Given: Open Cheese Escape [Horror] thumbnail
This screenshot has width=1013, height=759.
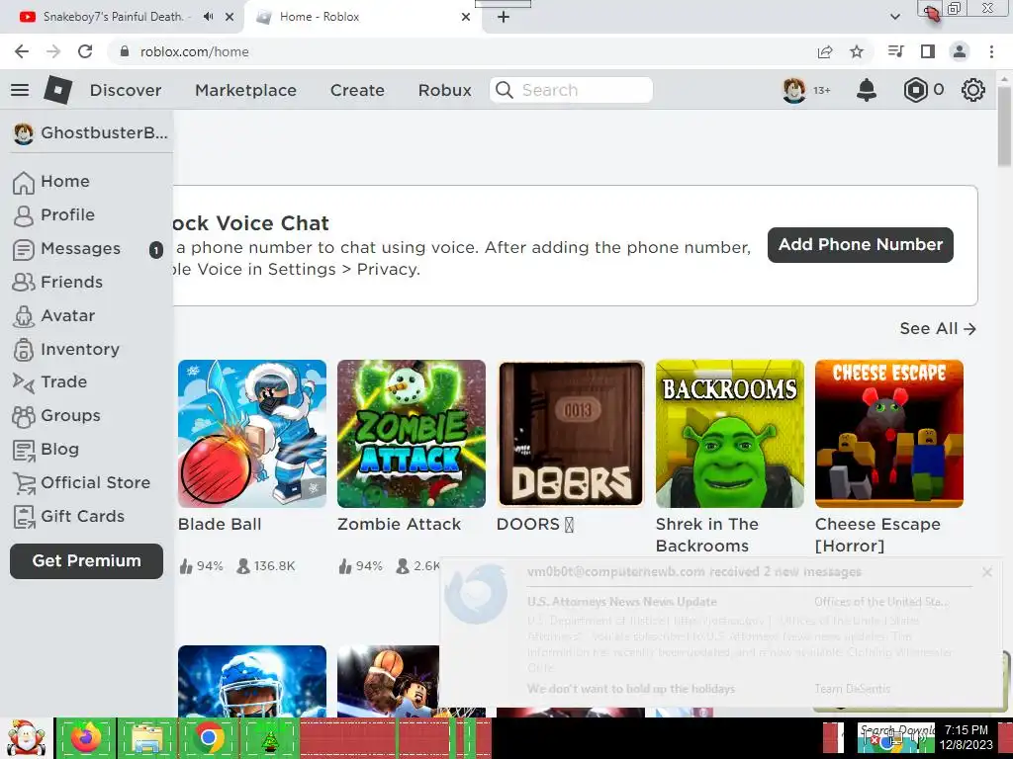Looking at the screenshot, I should point(889,434).
